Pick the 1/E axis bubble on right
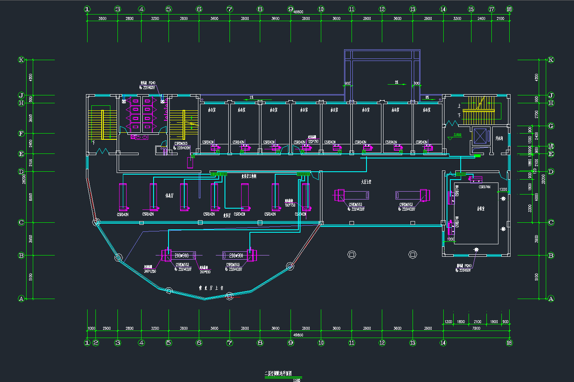The height and width of the screenshot is (382, 574). pos(551,146)
